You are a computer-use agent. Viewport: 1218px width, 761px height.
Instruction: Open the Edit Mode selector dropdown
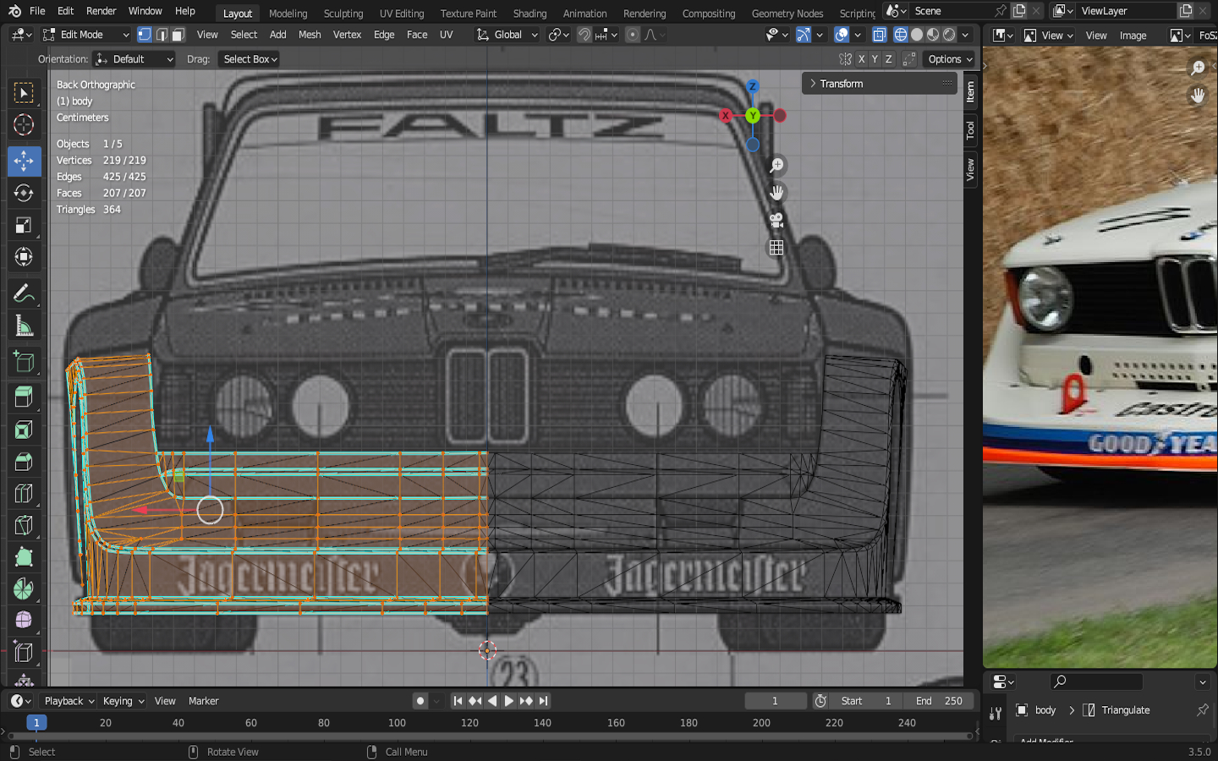coord(86,35)
